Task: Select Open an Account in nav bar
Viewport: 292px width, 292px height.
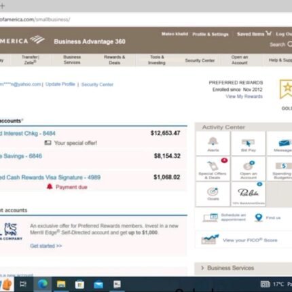Action: 240,60
